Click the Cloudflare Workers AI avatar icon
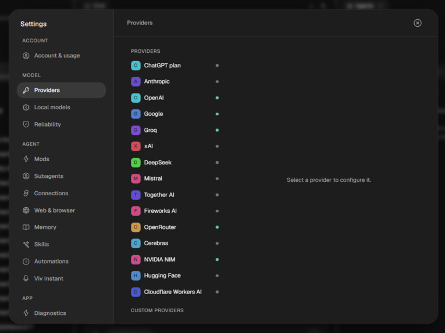Image resolution: width=445 pixels, height=333 pixels. click(136, 292)
